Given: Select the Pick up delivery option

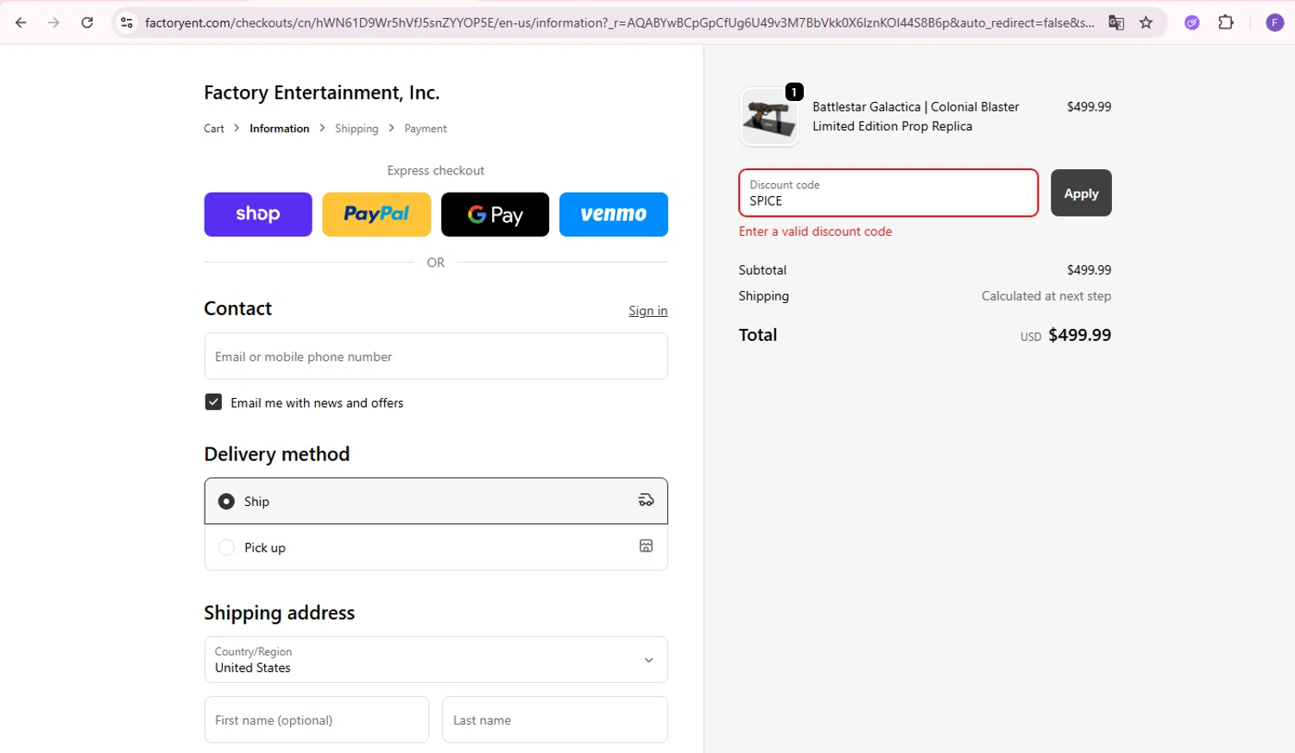Looking at the screenshot, I should pyautogui.click(x=436, y=547).
